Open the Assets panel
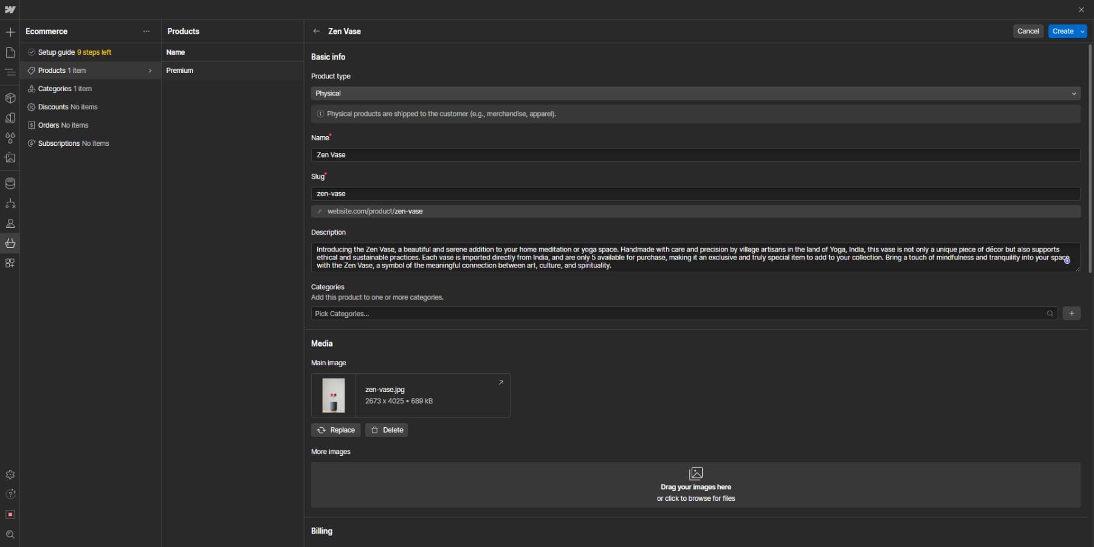1094x547 pixels. tap(10, 158)
